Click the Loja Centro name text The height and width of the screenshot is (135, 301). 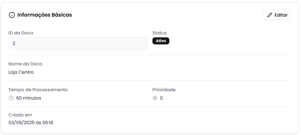[21, 72]
